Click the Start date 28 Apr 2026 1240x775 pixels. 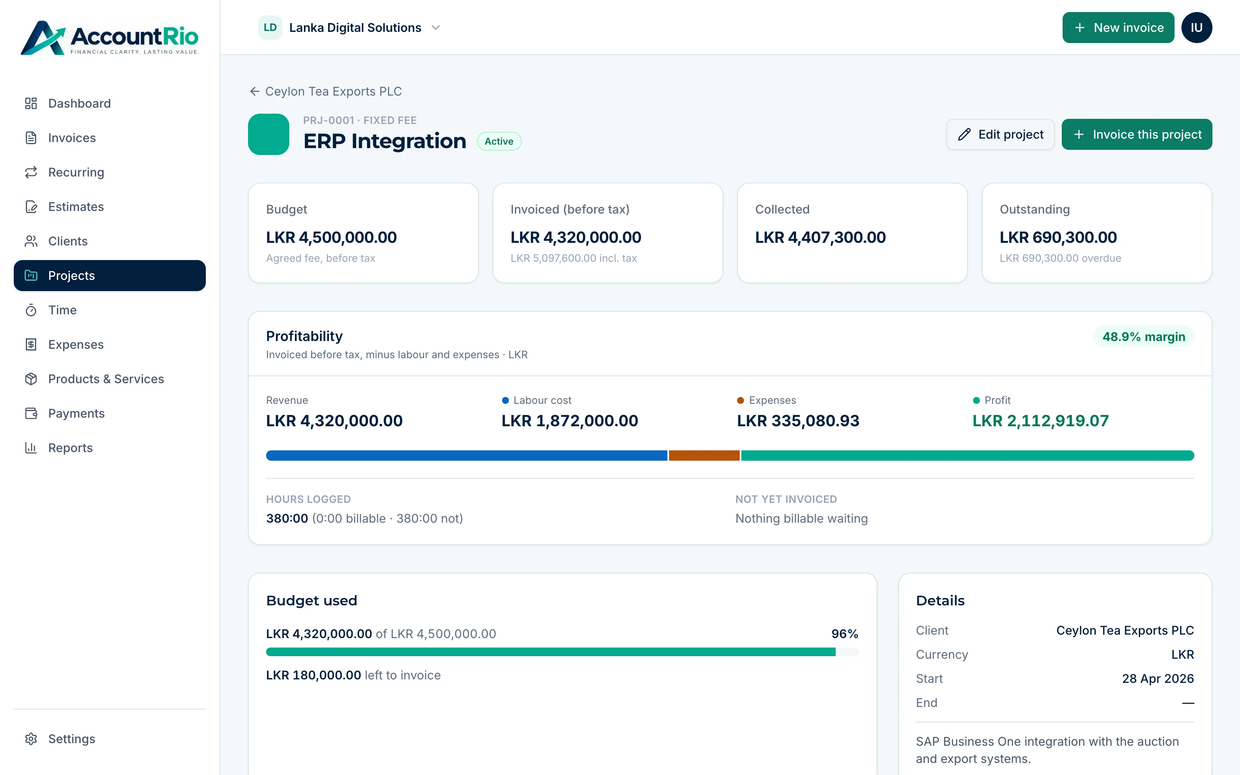click(x=1157, y=679)
